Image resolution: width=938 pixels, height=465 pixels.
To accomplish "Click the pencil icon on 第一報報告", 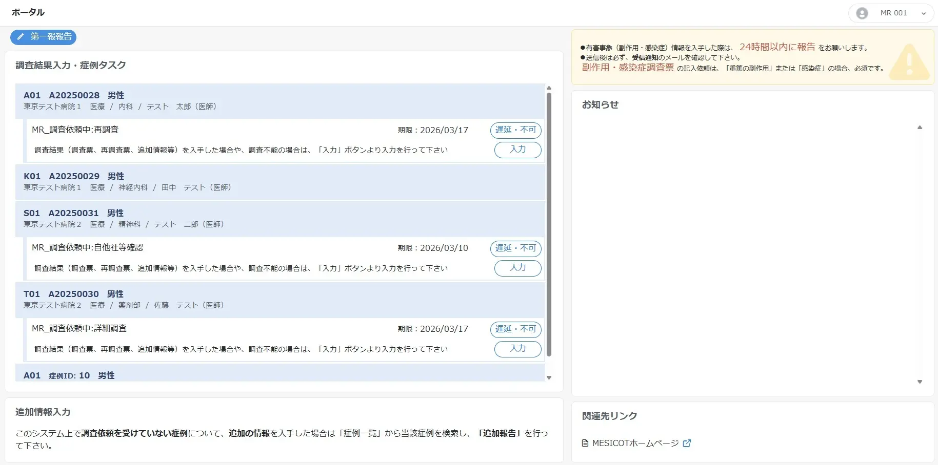I will point(21,37).
